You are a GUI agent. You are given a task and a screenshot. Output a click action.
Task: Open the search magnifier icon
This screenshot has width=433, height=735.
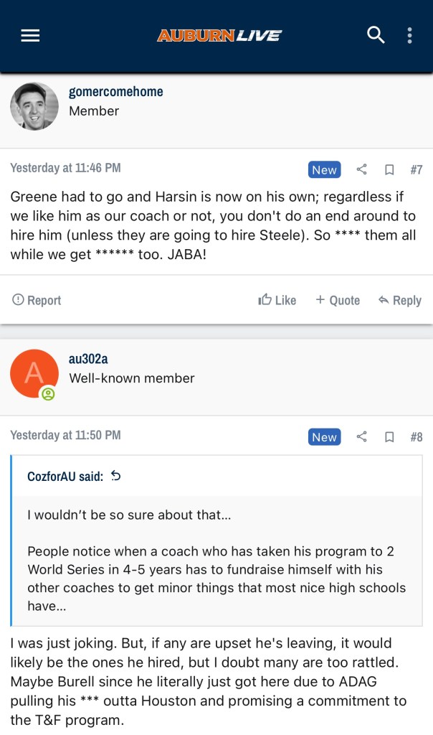tap(376, 34)
